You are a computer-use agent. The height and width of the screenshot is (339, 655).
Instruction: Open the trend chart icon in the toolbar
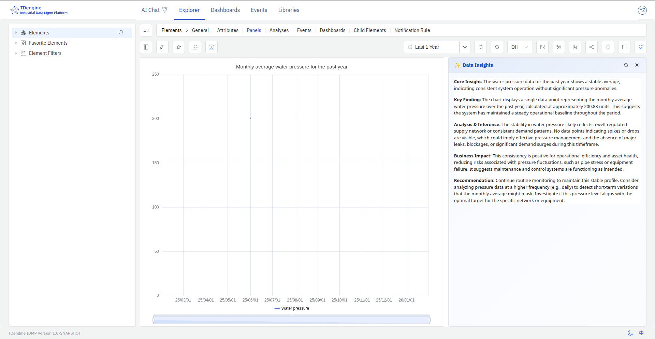point(195,47)
